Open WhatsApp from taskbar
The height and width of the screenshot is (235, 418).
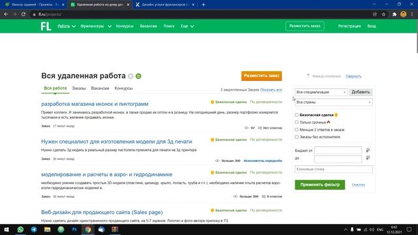tap(20, 229)
